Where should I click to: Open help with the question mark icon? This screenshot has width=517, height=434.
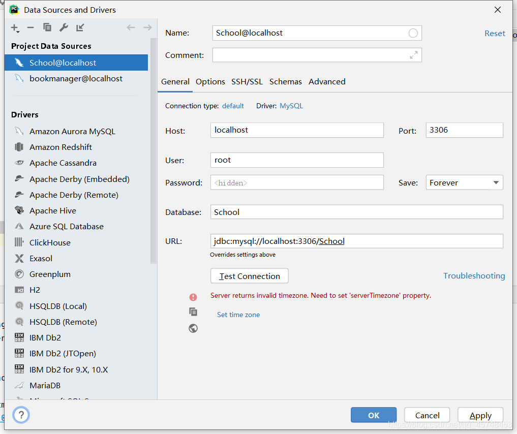[x=21, y=415]
